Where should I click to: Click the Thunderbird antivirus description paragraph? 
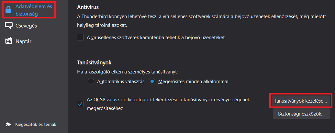201,21
